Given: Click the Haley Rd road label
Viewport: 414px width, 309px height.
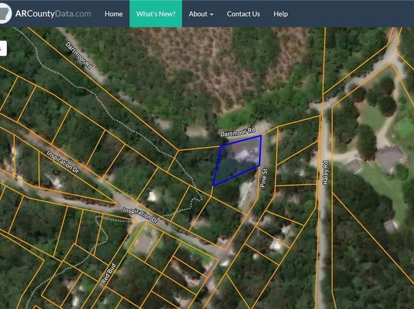Looking at the screenshot, I should pos(325,173).
